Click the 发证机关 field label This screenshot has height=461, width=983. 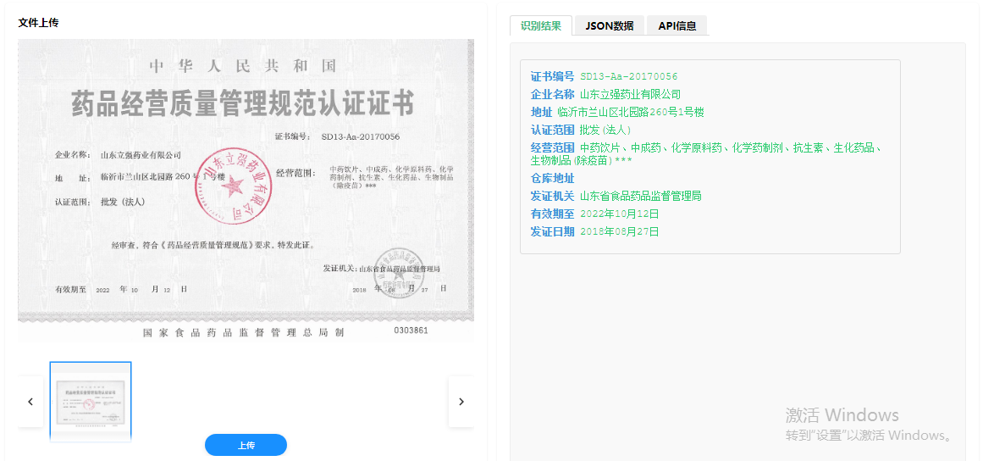(x=552, y=197)
